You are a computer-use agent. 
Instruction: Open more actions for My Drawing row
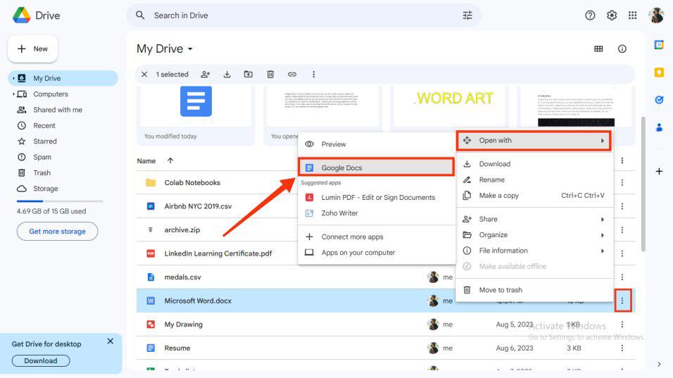coord(622,325)
